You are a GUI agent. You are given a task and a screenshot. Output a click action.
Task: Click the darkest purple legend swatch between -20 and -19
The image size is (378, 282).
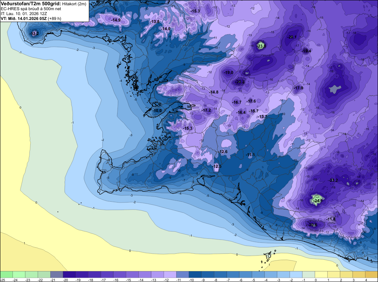point(69,274)
